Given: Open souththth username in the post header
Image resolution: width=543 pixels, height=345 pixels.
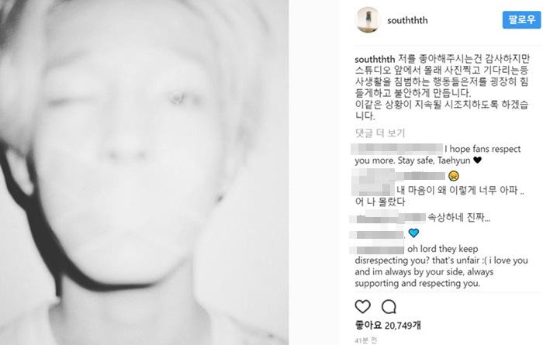Looking at the screenshot, I should click(x=407, y=20).
